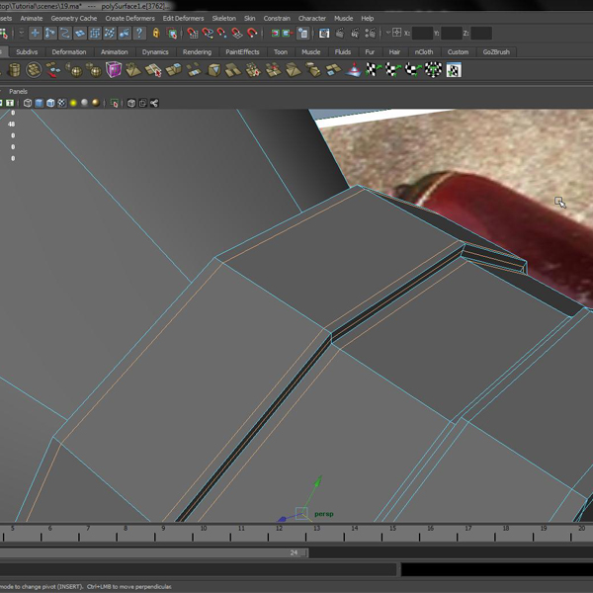Click the IPR render clapper icon
This screenshot has width=593, height=593.
(x=355, y=34)
